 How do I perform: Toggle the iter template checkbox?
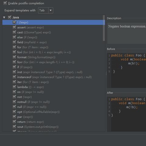coord(14,82)
